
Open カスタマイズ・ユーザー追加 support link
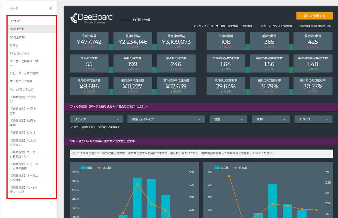[x=223, y=26]
